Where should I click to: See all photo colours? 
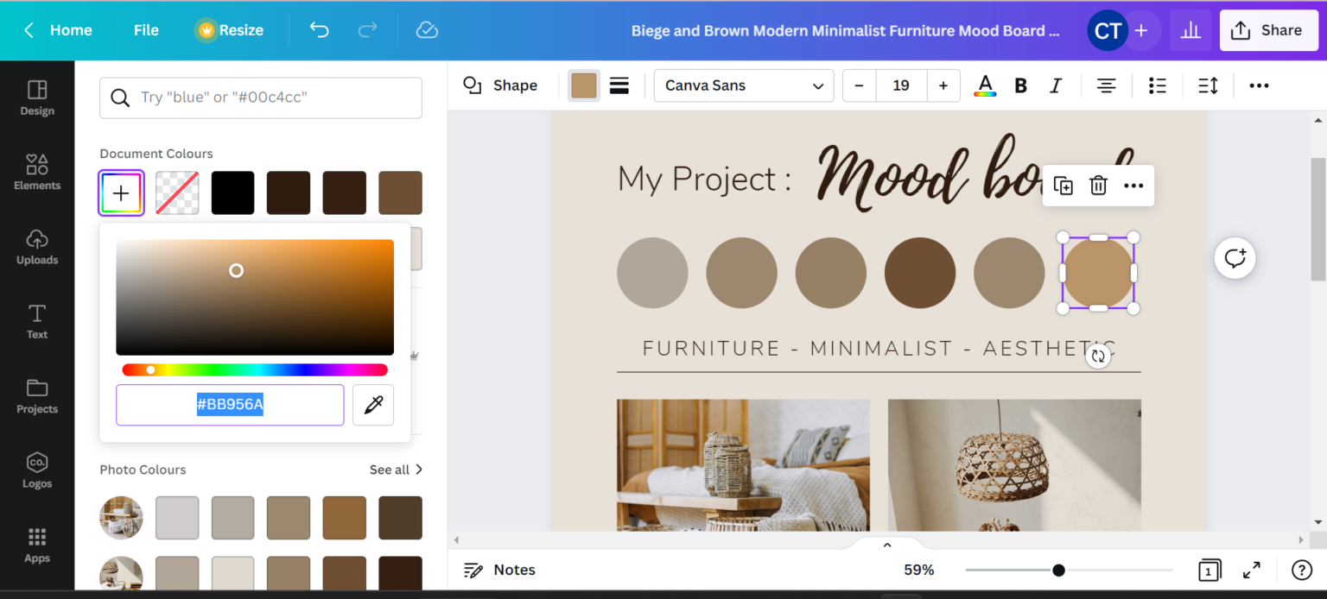point(396,470)
